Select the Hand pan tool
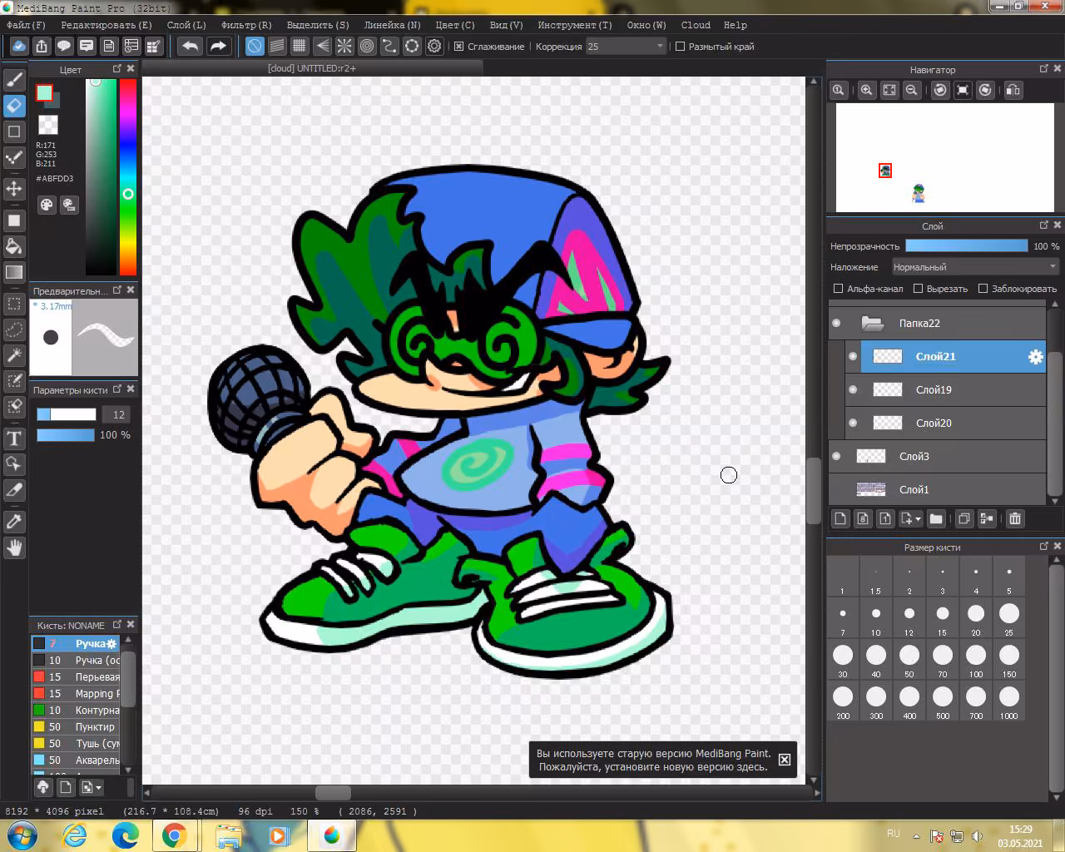This screenshot has height=852, width=1065. click(x=14, y=547)
